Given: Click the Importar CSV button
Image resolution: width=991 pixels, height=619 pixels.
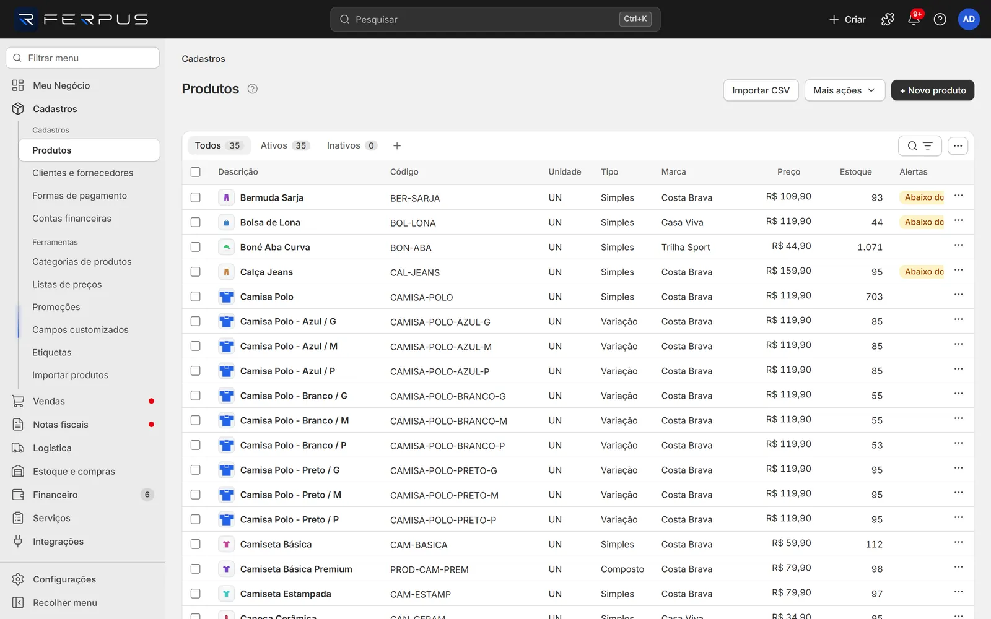Looking at the screenshot, I should 761,90.
